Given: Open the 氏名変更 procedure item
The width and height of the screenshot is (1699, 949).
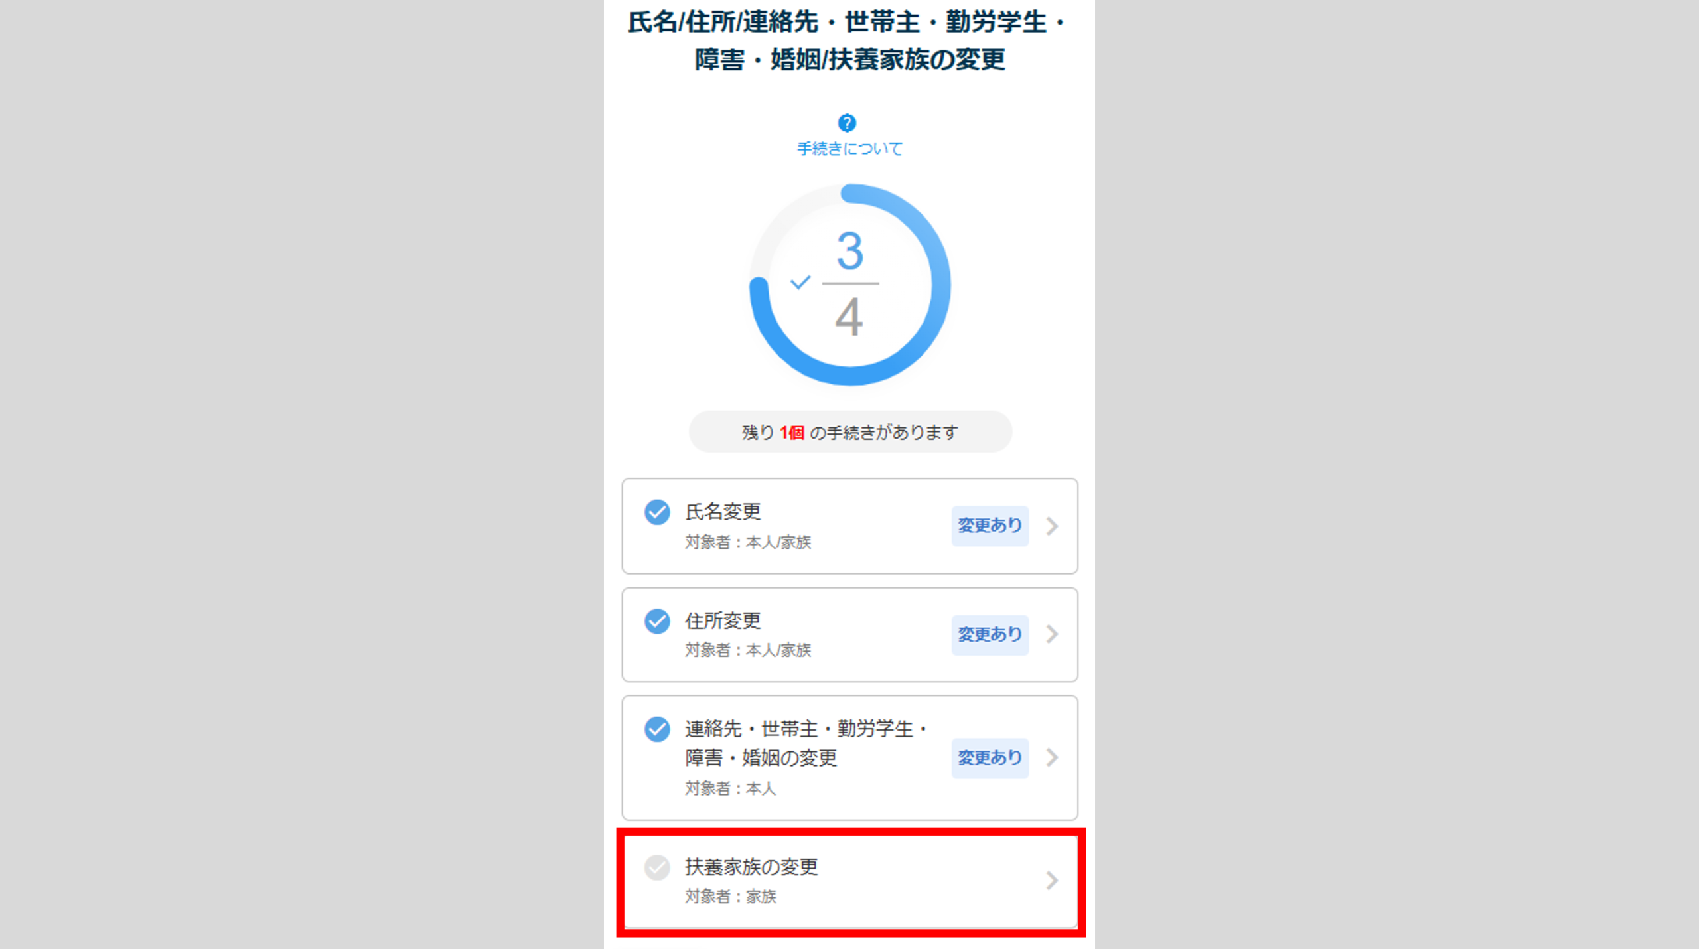Looking at the screenshot, I should [x=849, y=526].
